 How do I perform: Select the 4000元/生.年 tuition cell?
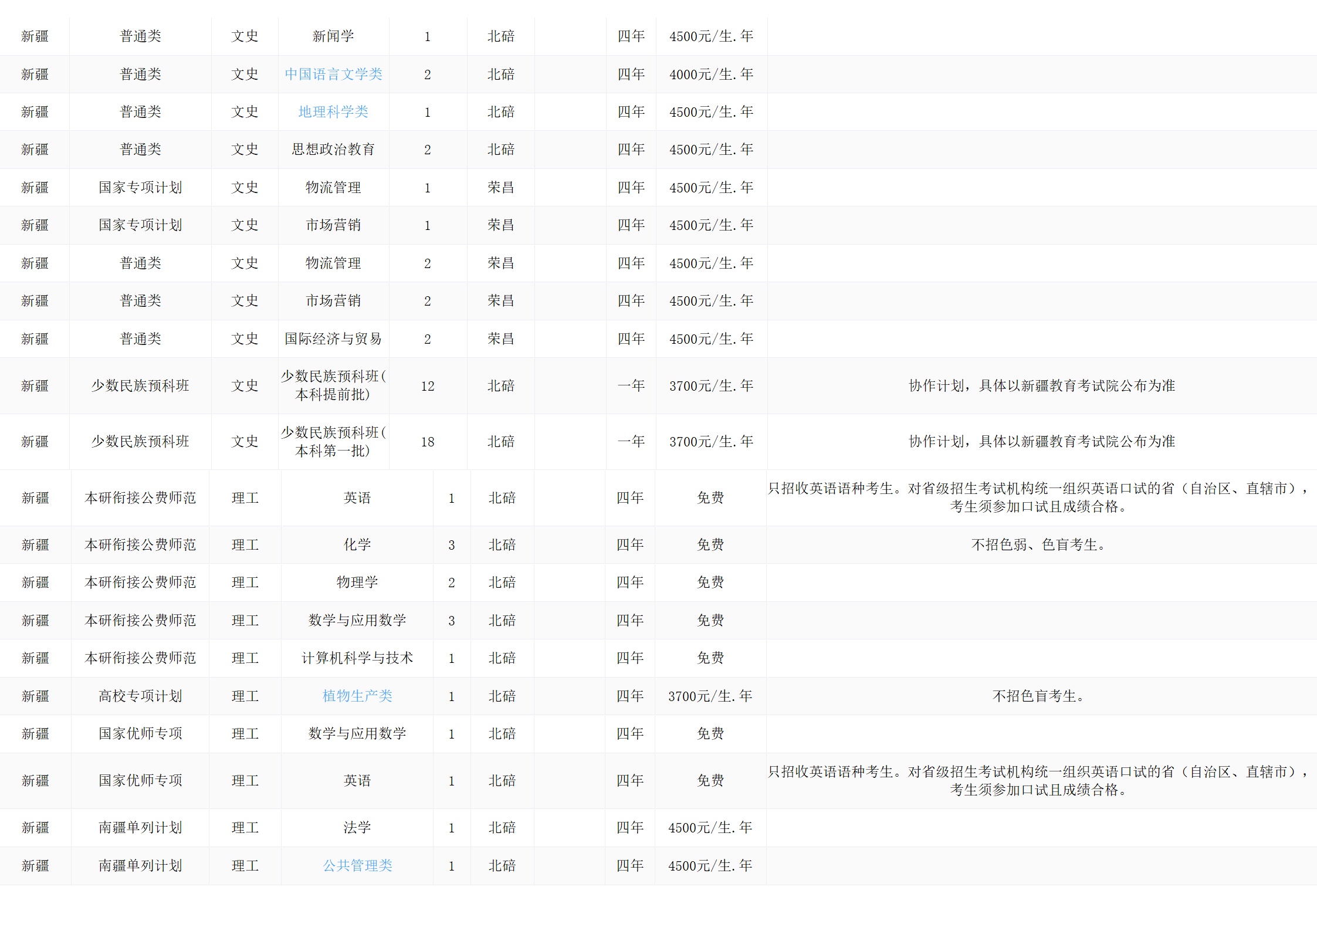click(711, 75)
